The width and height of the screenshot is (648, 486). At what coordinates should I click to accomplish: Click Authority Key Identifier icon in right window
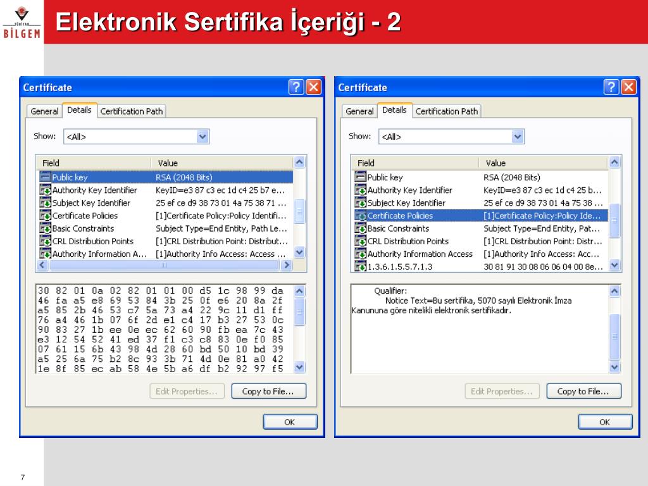click(x=360, y=190)
